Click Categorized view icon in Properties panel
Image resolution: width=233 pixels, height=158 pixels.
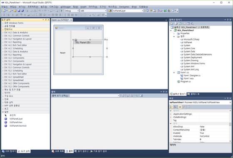(x=171, y=107)
